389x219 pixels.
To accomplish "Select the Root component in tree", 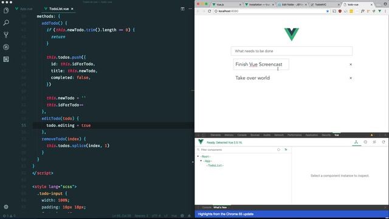I will (205, 156).
